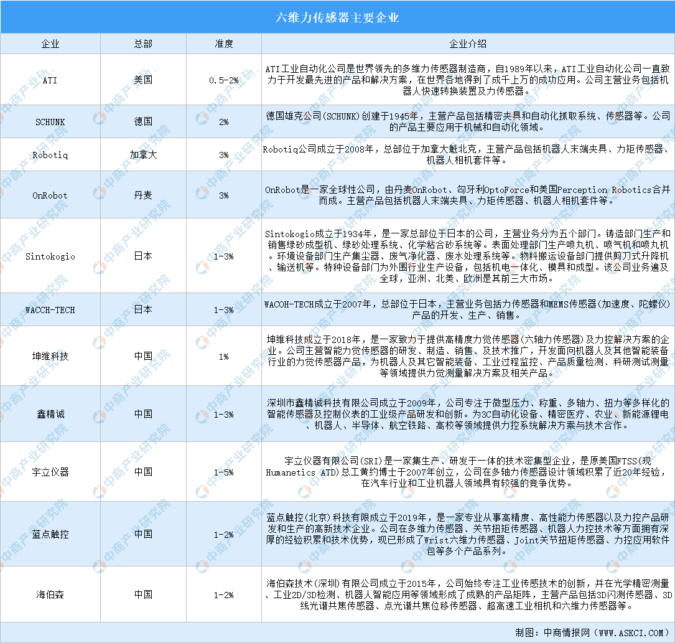Click the 制图：中商情报网 source credit
Viewport: 675px width, 643px height.
[x=592, y=632]
